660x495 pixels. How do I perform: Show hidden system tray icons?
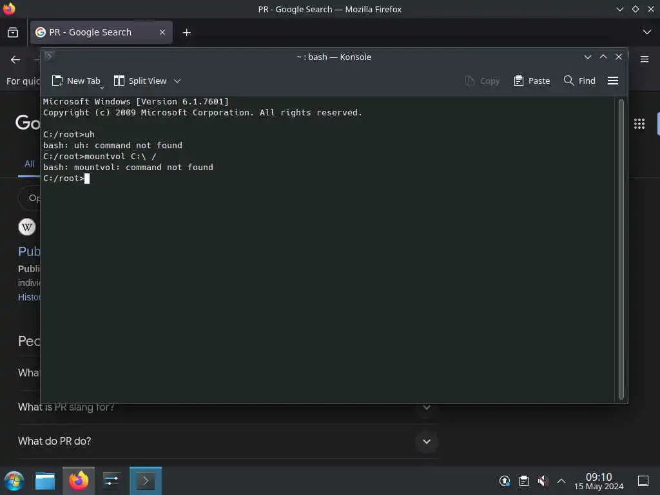click(561, 481)
